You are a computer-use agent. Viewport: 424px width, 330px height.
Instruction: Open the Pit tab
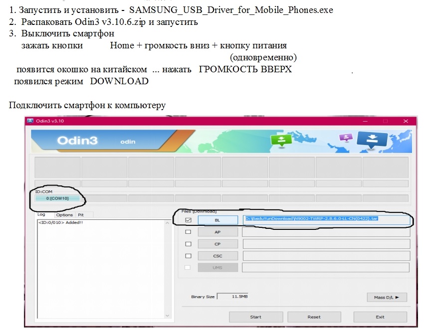click(x=81, y=215)
